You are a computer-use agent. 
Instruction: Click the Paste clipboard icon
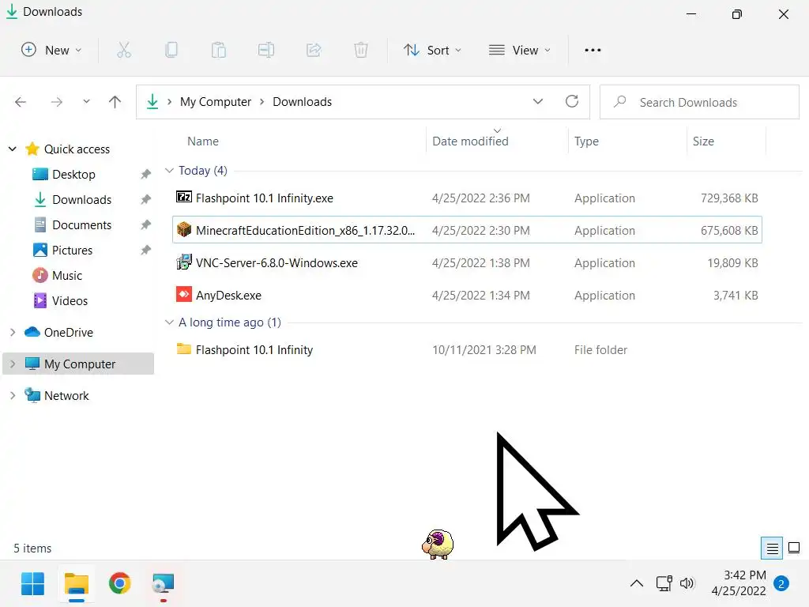219,50
